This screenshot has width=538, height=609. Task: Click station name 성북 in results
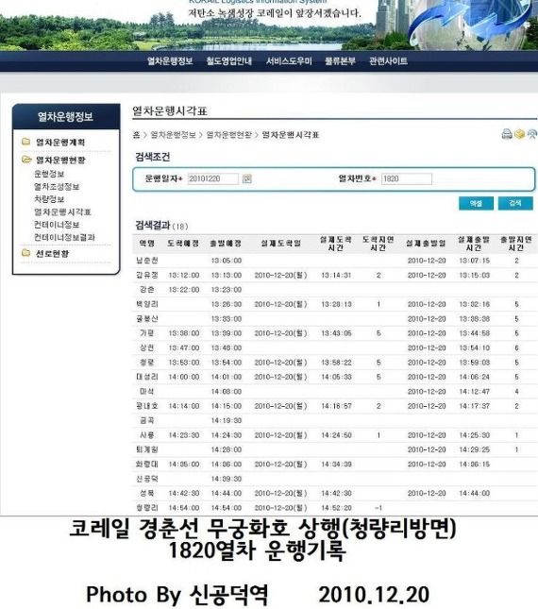147,493
